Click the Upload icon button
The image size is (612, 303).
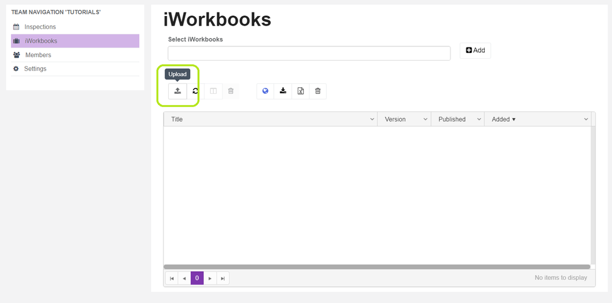177,91
